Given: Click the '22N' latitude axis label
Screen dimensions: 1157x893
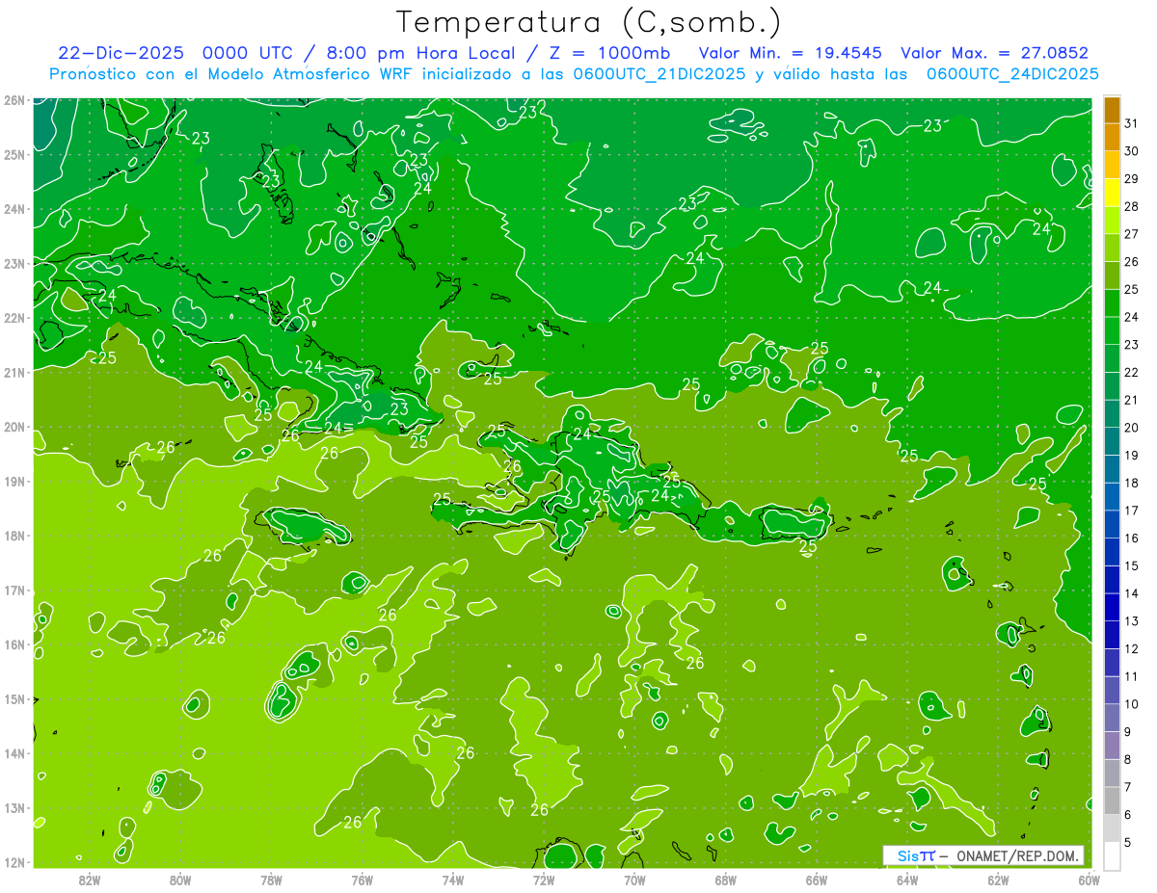Looking at the screenshot, I should point(14,318).
